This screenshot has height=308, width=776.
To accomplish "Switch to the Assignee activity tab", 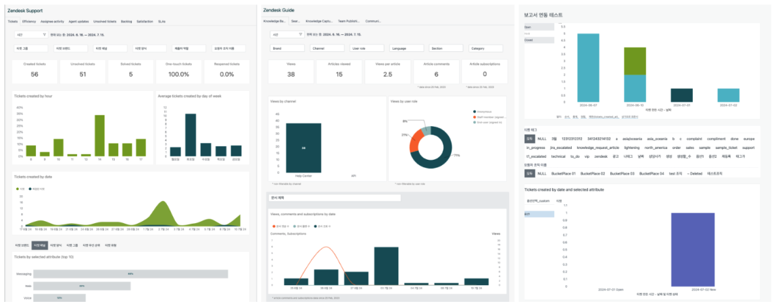I will pyautogui.click(x=52, y=22).
